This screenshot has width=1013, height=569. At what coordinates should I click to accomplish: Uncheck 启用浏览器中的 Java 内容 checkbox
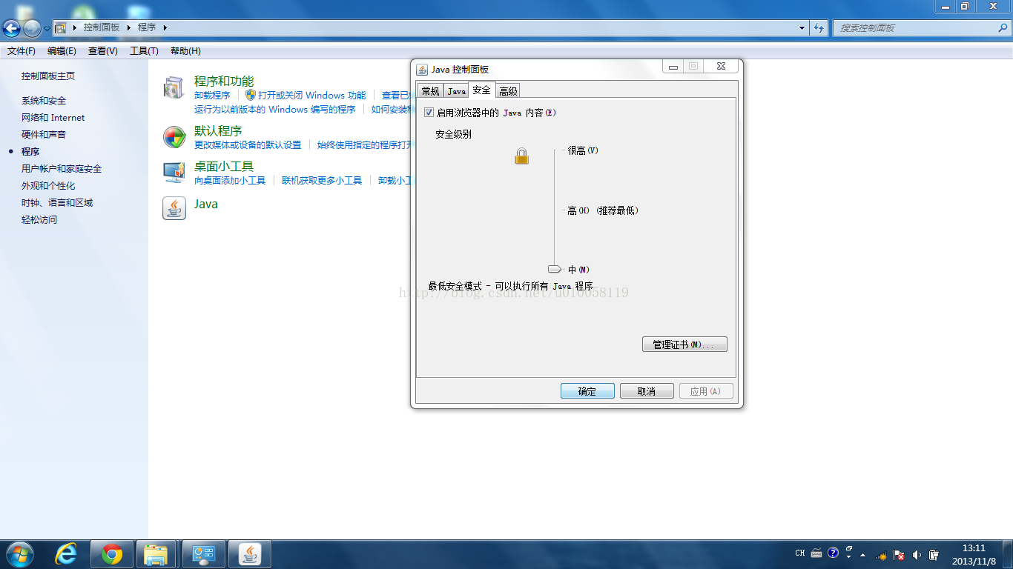coord(429,113)
